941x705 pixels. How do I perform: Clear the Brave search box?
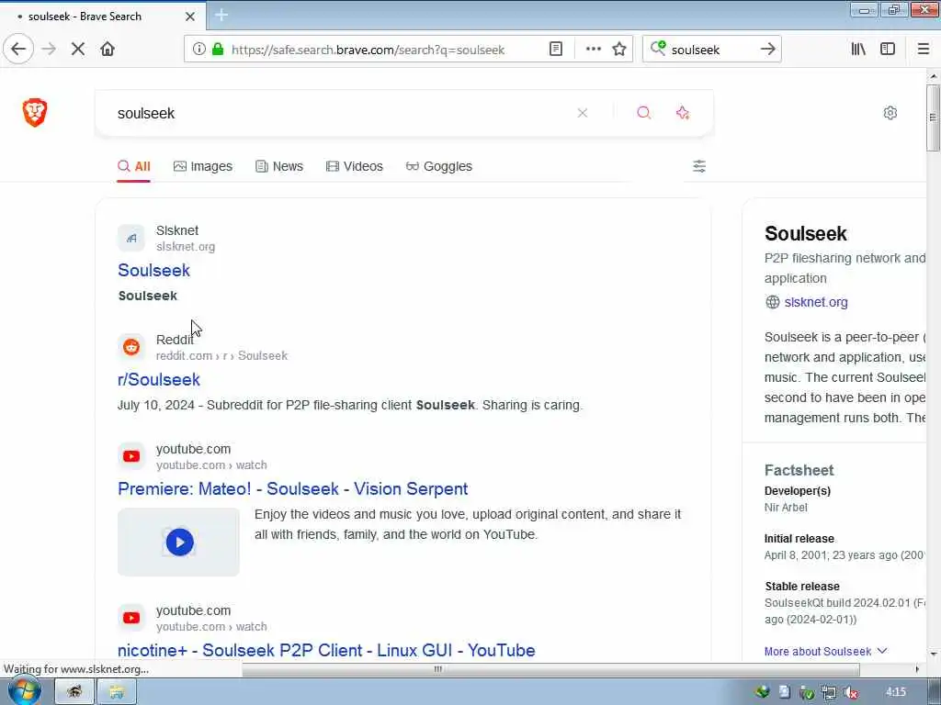coord(582,113)
